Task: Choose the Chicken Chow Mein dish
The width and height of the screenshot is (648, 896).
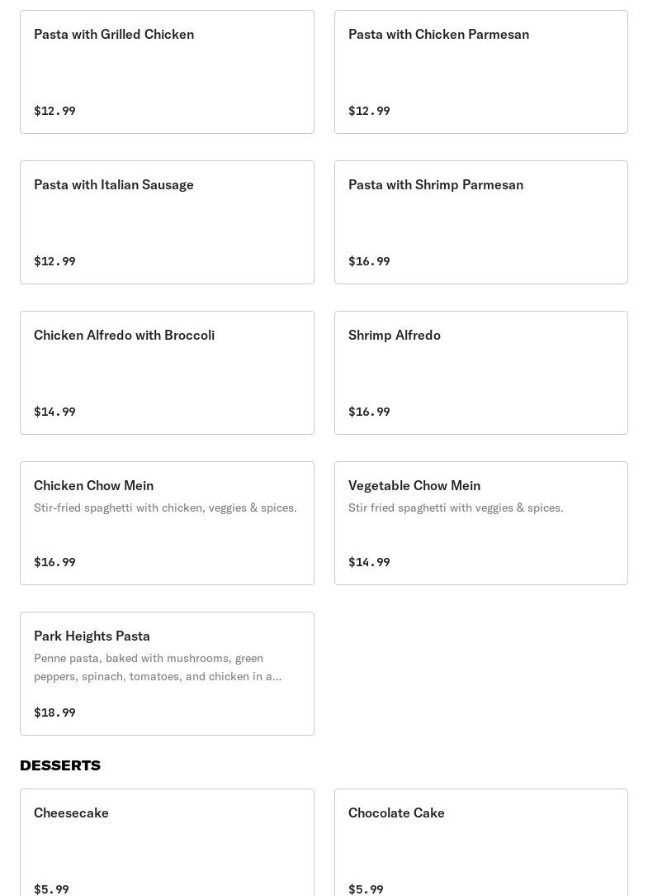Action: pyautogui.click(x=167, y=523)
